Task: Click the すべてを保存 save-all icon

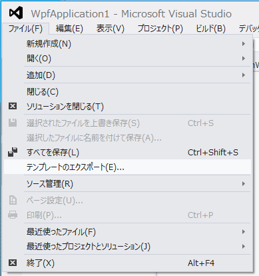Action: pos(13,152)
